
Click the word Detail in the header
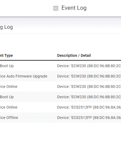[86, 56]
